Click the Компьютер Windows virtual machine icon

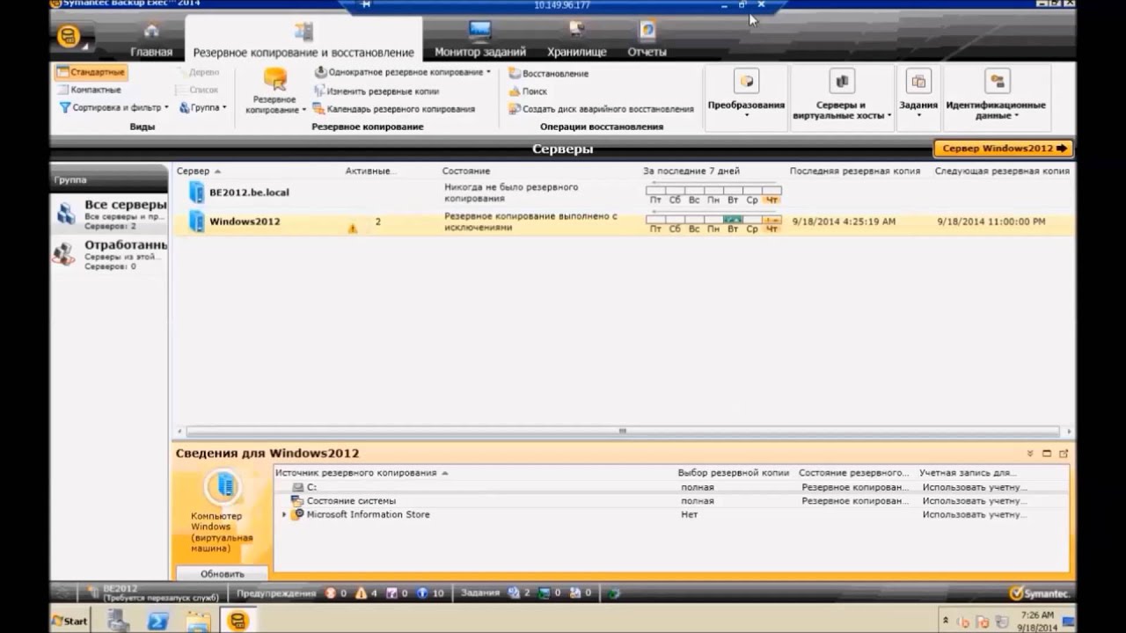[x=223, y=486]
